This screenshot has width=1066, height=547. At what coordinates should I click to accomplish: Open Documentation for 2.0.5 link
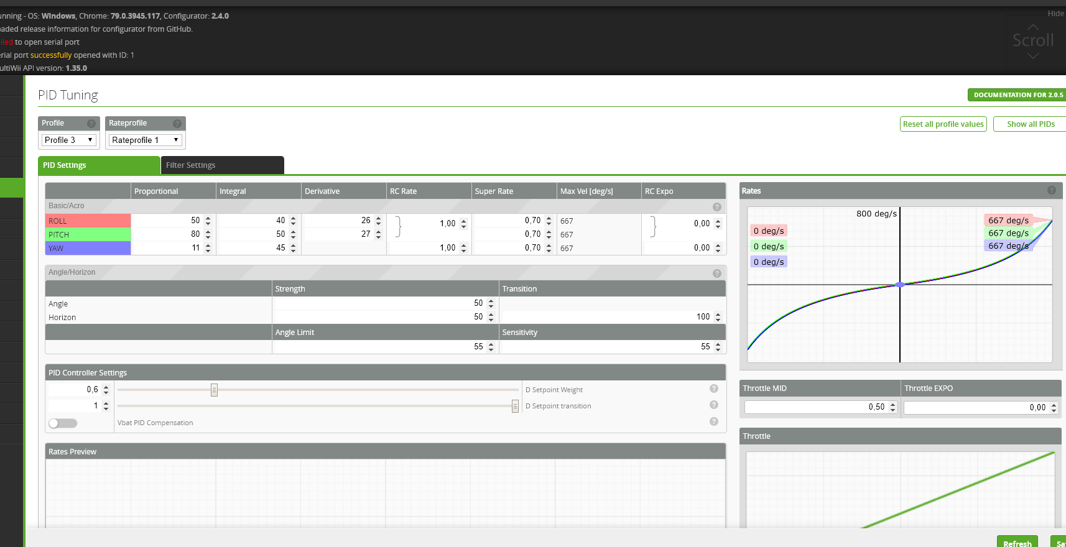(1017, 95)
